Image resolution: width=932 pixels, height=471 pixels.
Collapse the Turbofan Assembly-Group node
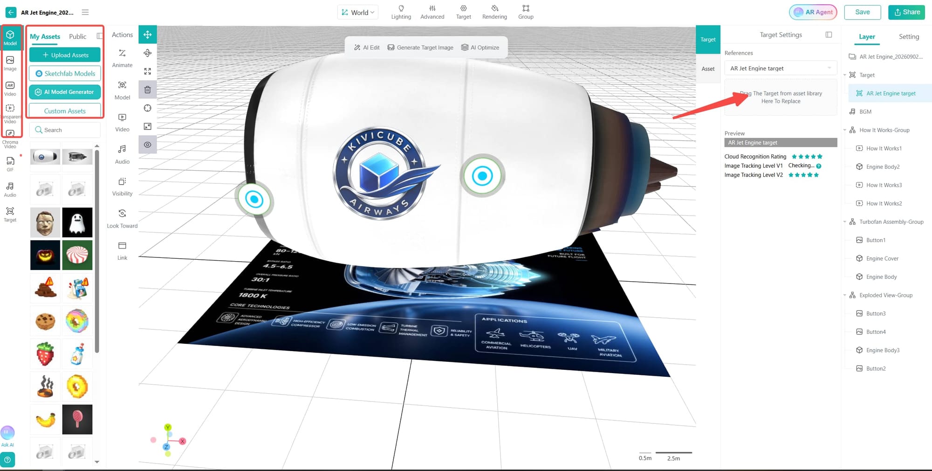pos(845,222)
